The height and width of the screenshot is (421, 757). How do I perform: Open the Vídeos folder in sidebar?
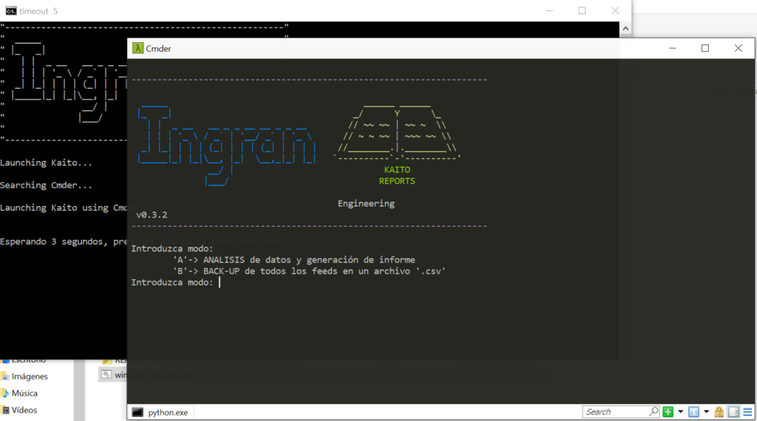(x=24, y=410)
